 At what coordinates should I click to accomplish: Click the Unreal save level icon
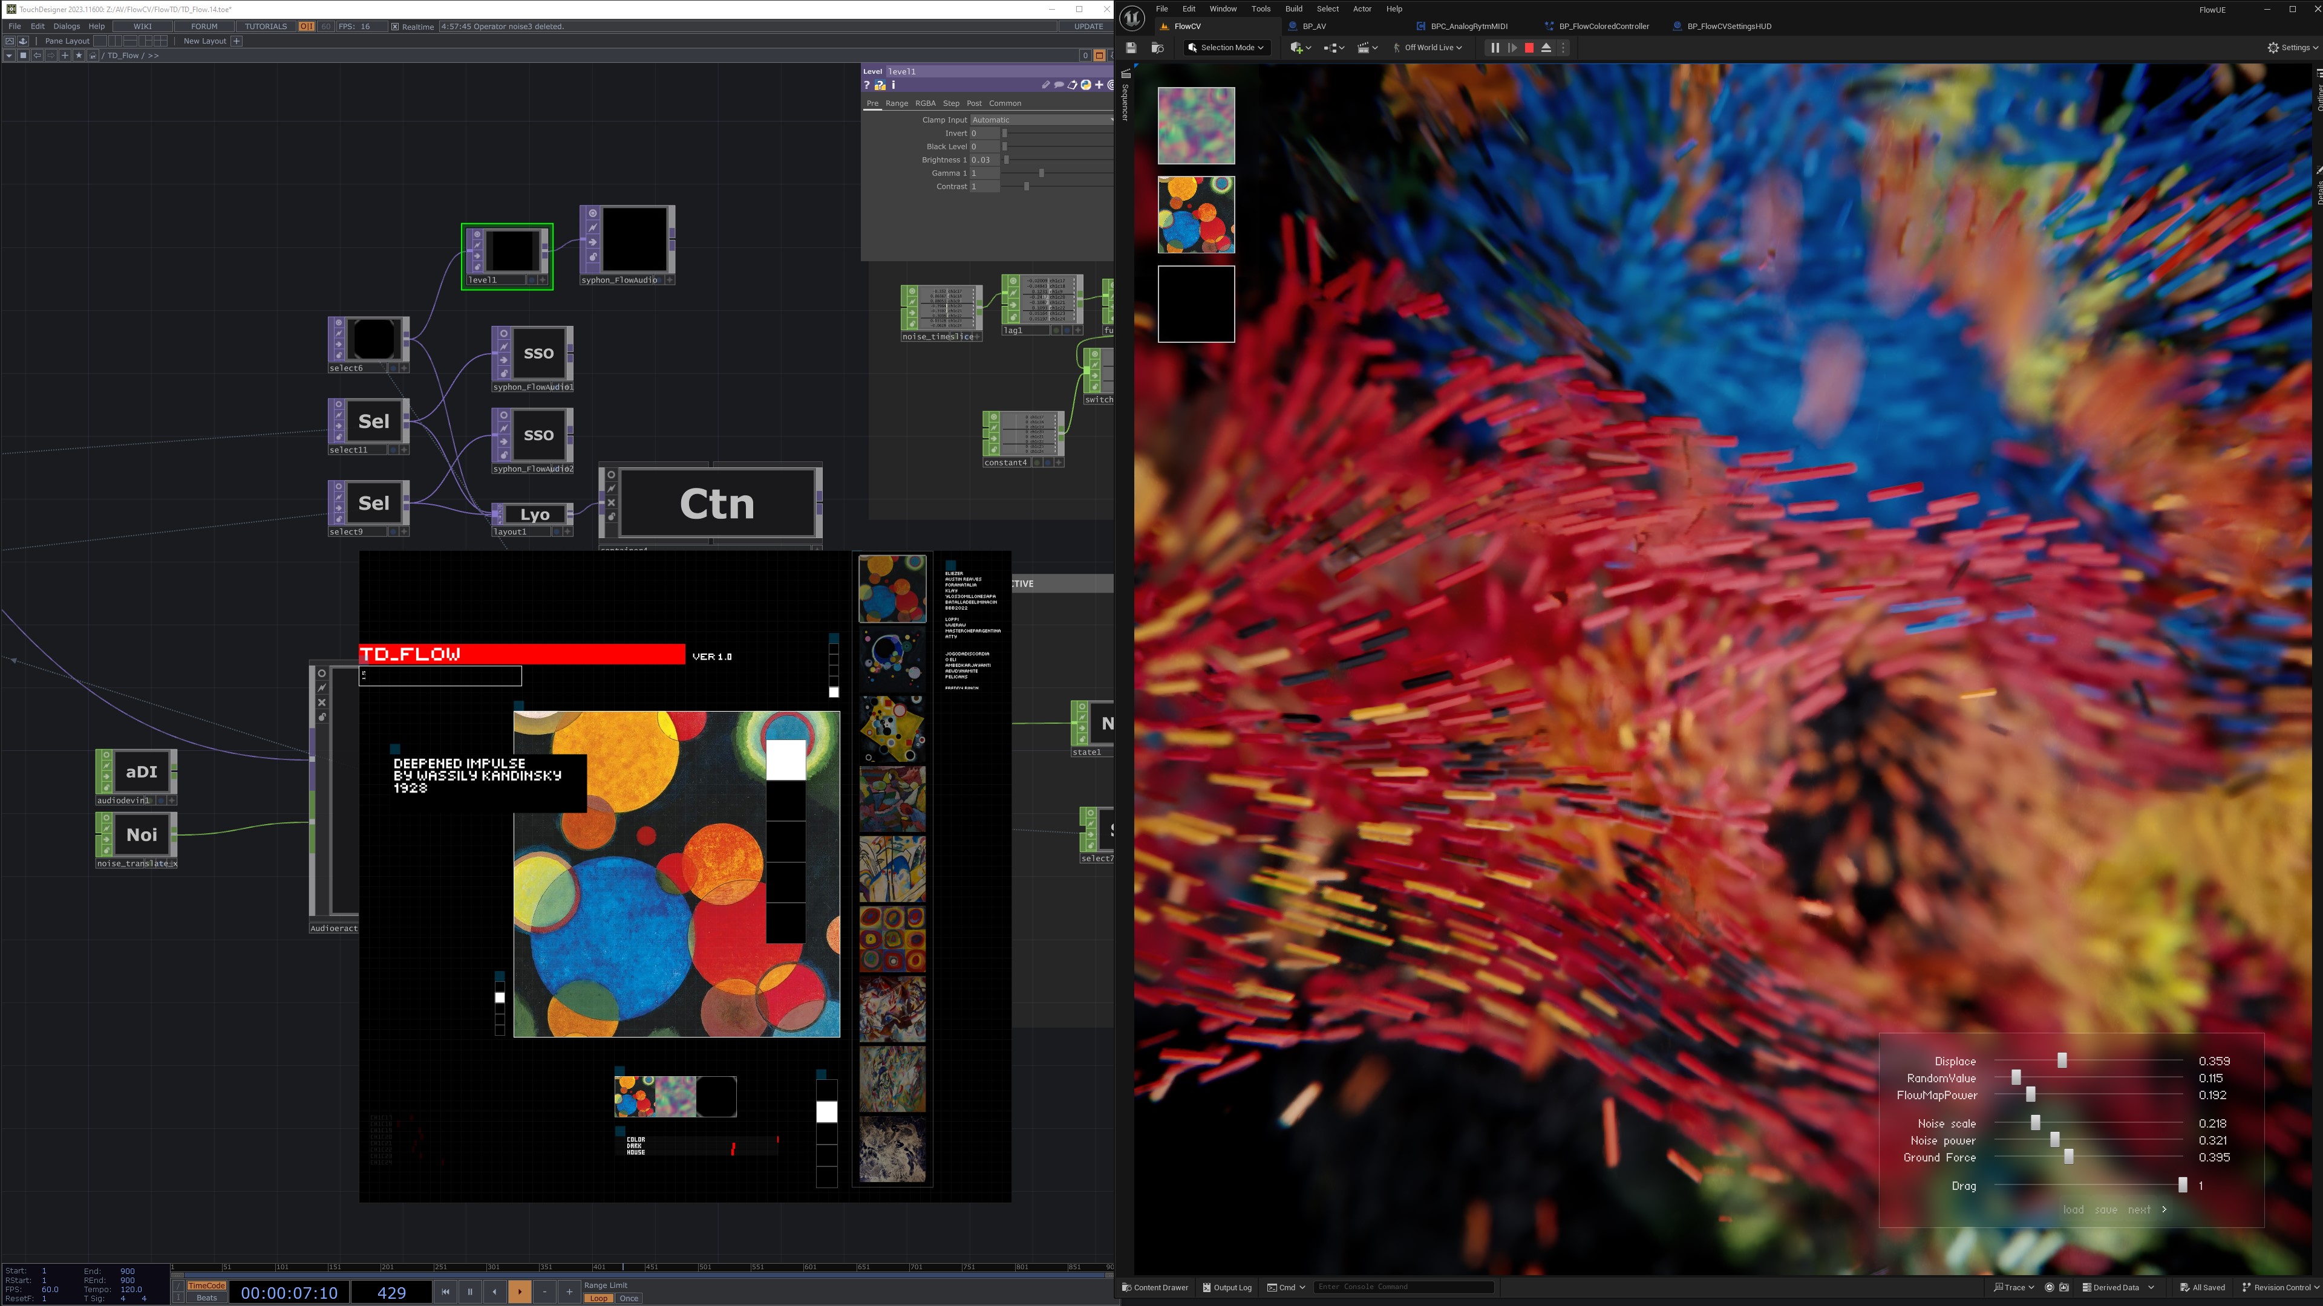pos(1131,48)
